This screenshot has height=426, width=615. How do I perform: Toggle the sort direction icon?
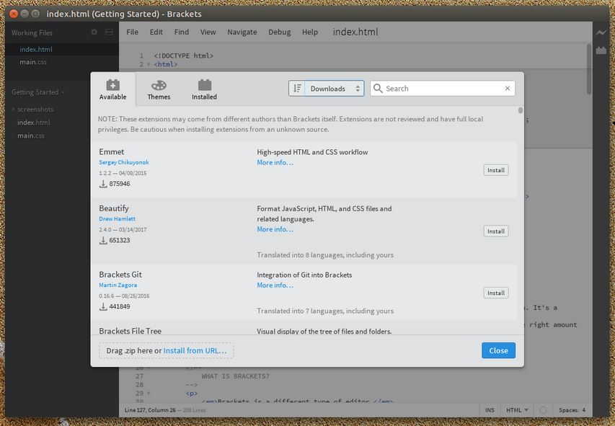pyautogui.click(x=297, y=88)
